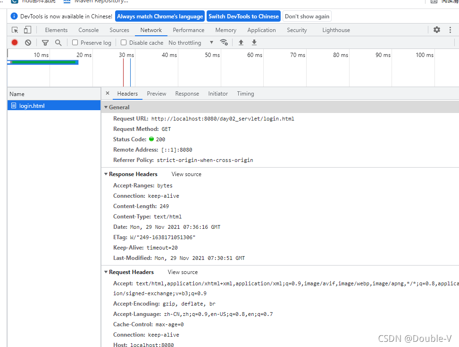Stop recording network log
Viewport: 459px width, 347px height.
click(x=15, y=42)
